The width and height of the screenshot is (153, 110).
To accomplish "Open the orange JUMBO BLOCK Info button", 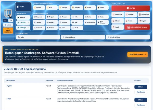I will [8, 31].
